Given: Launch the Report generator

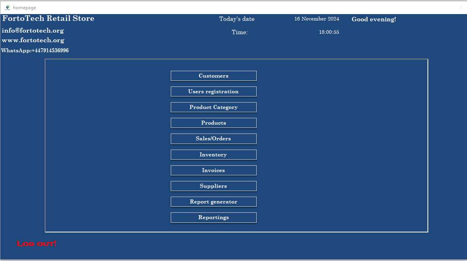Looking at the screenshot, I should (214, 202).
